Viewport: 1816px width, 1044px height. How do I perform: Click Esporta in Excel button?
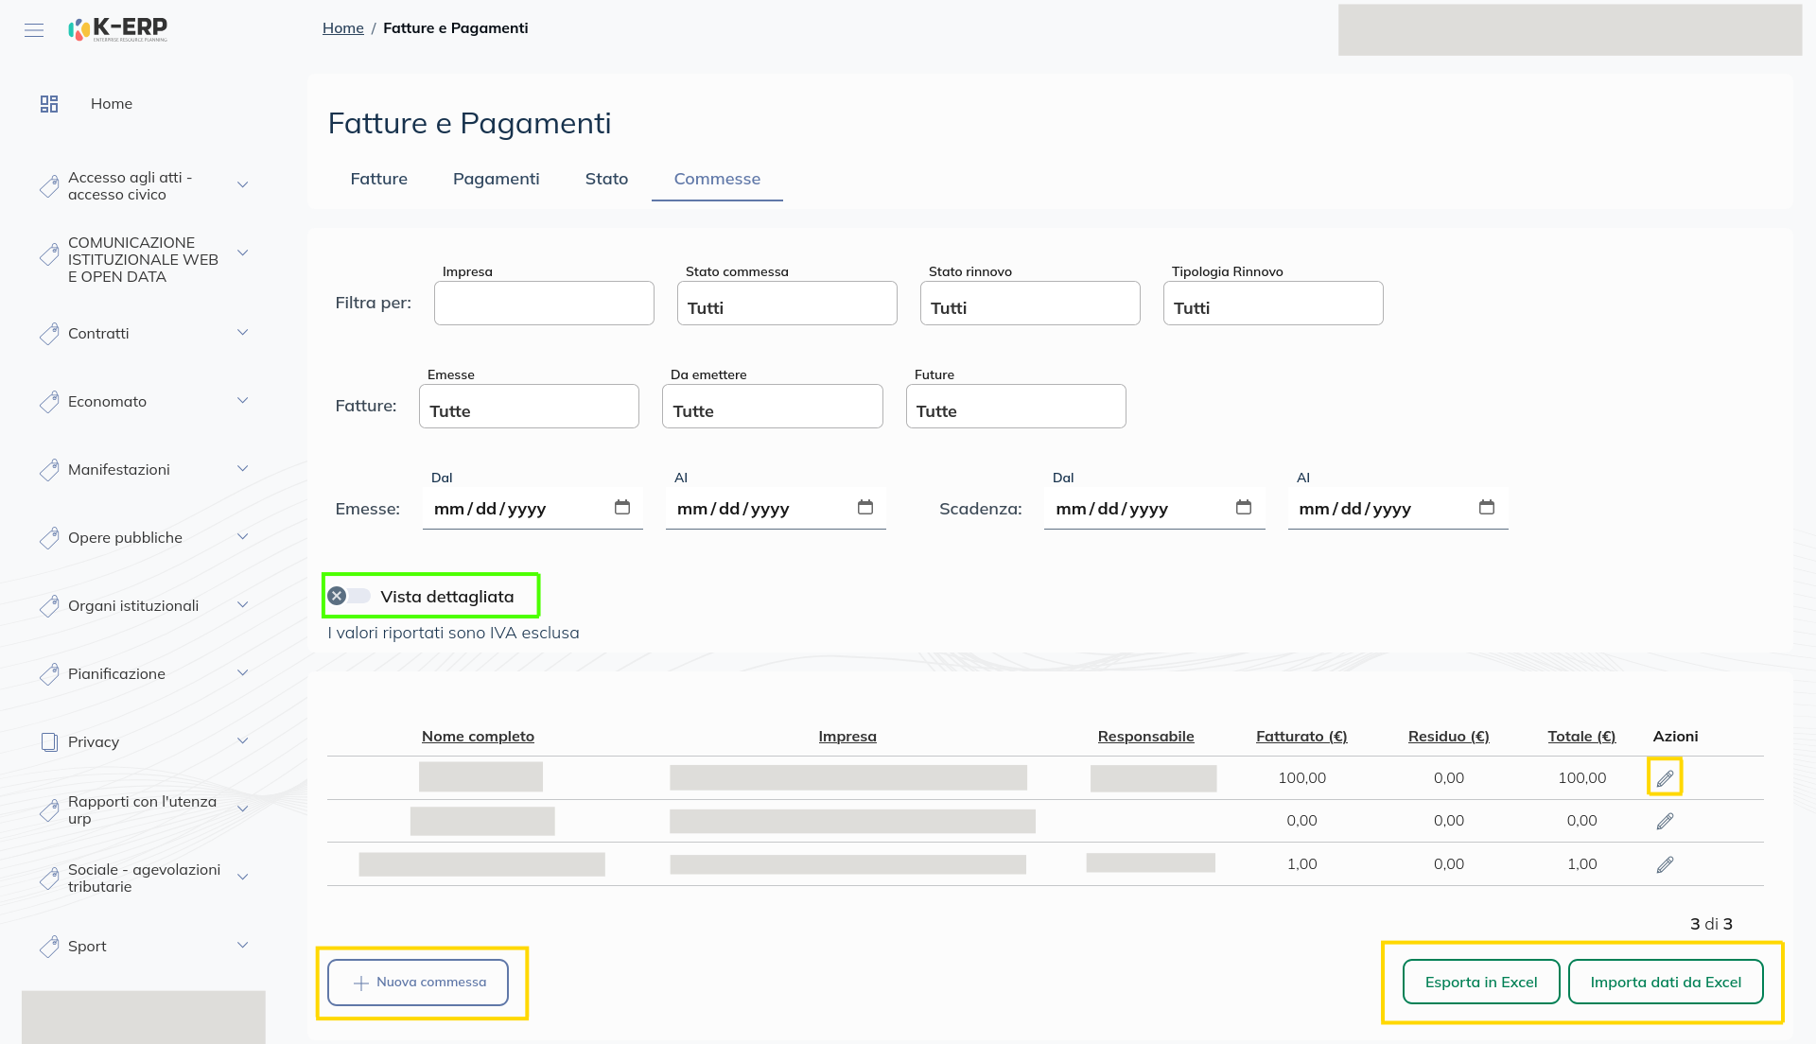coord(1480,983)
